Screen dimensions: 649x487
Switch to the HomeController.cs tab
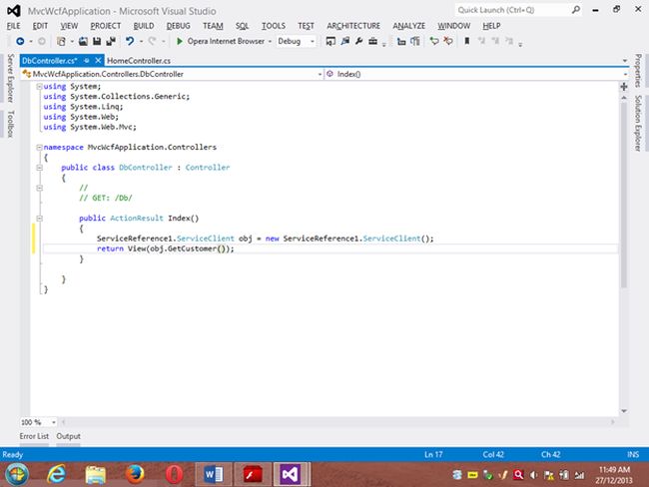coord(137,61)
